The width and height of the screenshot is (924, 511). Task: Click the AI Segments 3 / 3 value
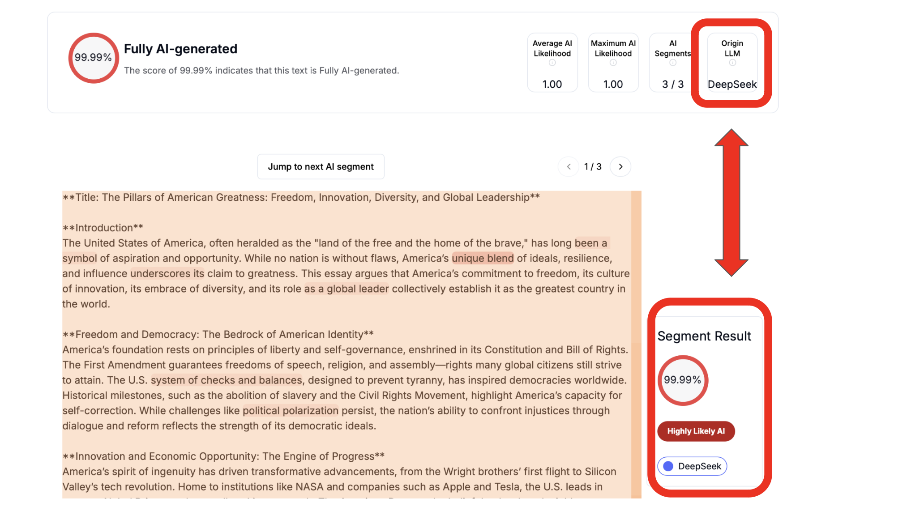(672, 84)
